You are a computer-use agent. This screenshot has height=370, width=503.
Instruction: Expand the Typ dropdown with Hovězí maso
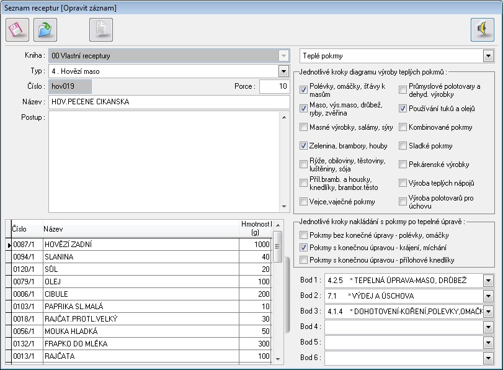(x=283, y=71)
